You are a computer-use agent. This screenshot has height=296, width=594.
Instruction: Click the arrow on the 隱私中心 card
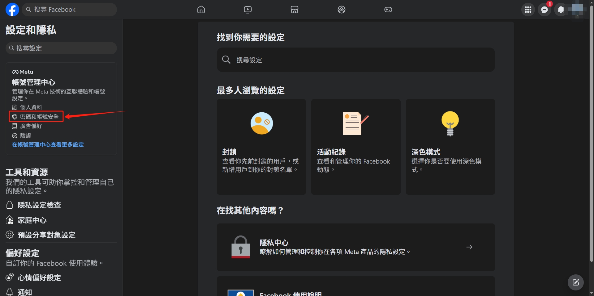469,247
